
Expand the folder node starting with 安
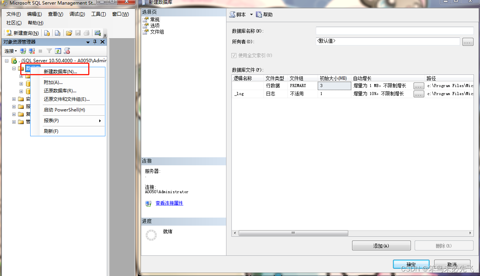[x=14, y=99]
